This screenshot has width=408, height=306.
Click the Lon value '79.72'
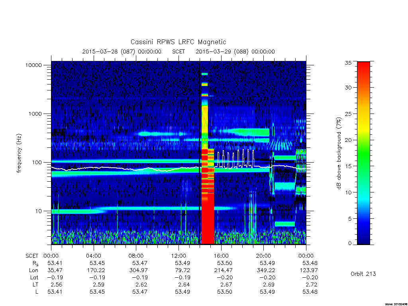(182, 271)
